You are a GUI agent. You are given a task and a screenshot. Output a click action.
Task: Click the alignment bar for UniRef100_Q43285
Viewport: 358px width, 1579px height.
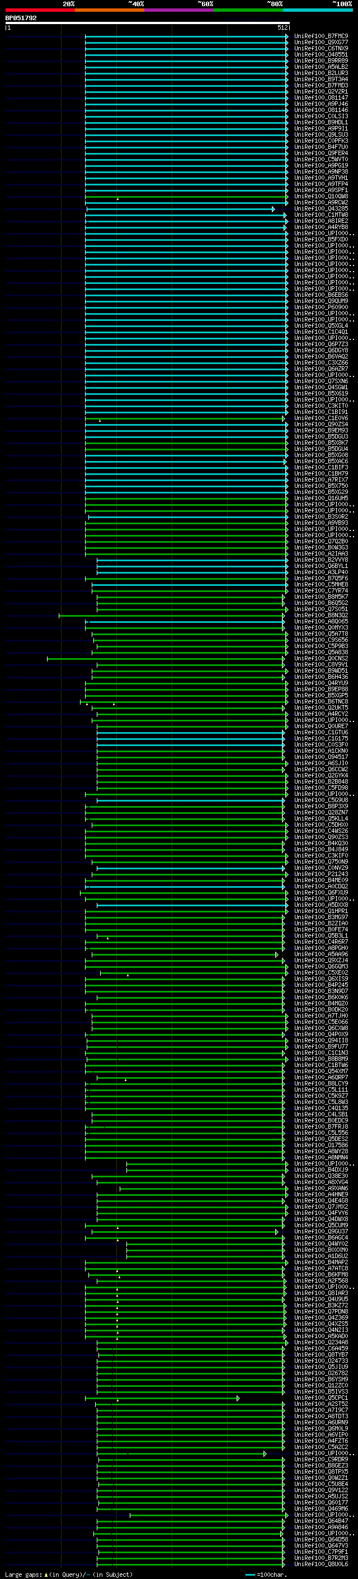point(181,209)
